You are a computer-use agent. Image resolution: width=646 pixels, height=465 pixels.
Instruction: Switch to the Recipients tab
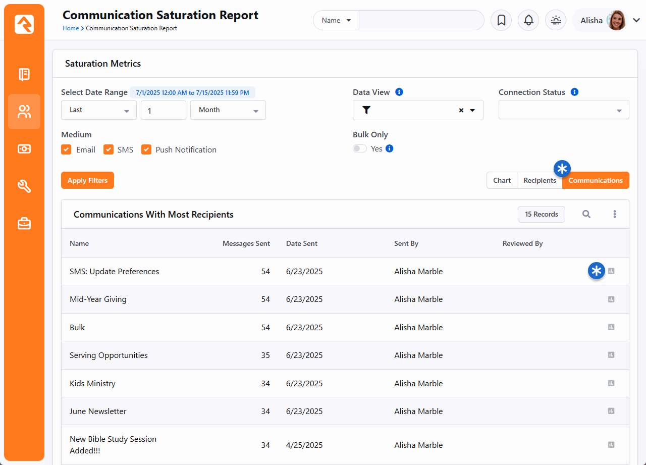540,180
